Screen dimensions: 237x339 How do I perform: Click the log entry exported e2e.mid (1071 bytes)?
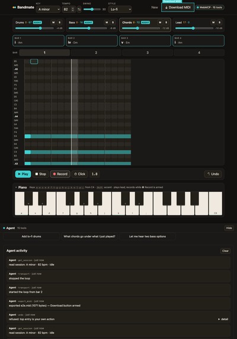pos(118,304)
